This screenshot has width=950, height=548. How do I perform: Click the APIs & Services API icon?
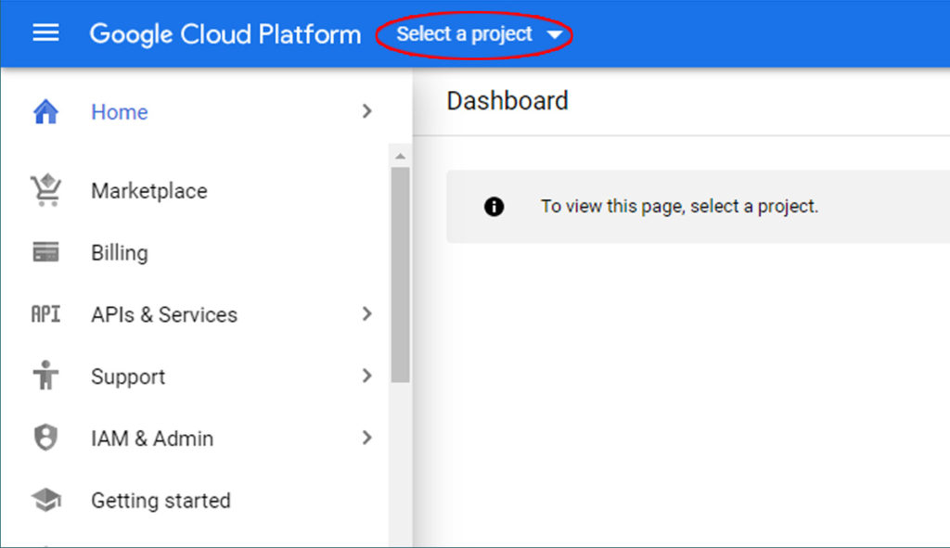[45, 314]
